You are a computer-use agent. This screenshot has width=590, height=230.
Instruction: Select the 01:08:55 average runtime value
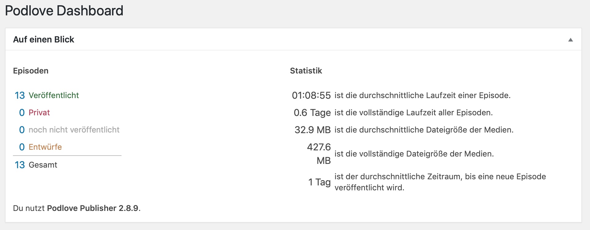311,95
